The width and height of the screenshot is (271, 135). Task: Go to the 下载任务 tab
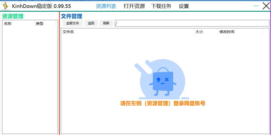[161, 6]
